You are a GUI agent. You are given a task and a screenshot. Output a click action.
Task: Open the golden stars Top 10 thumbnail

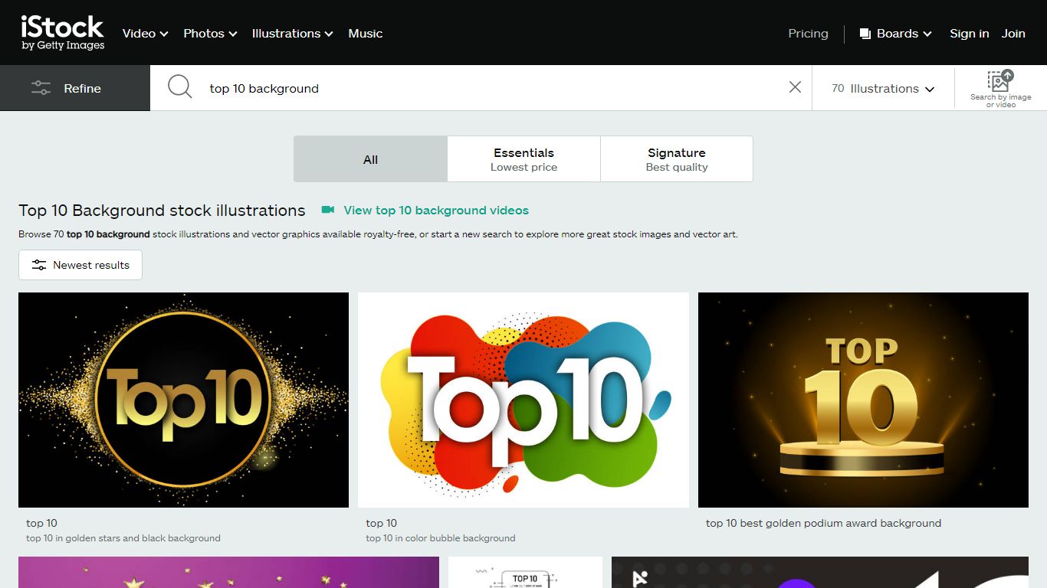(183, 400)
